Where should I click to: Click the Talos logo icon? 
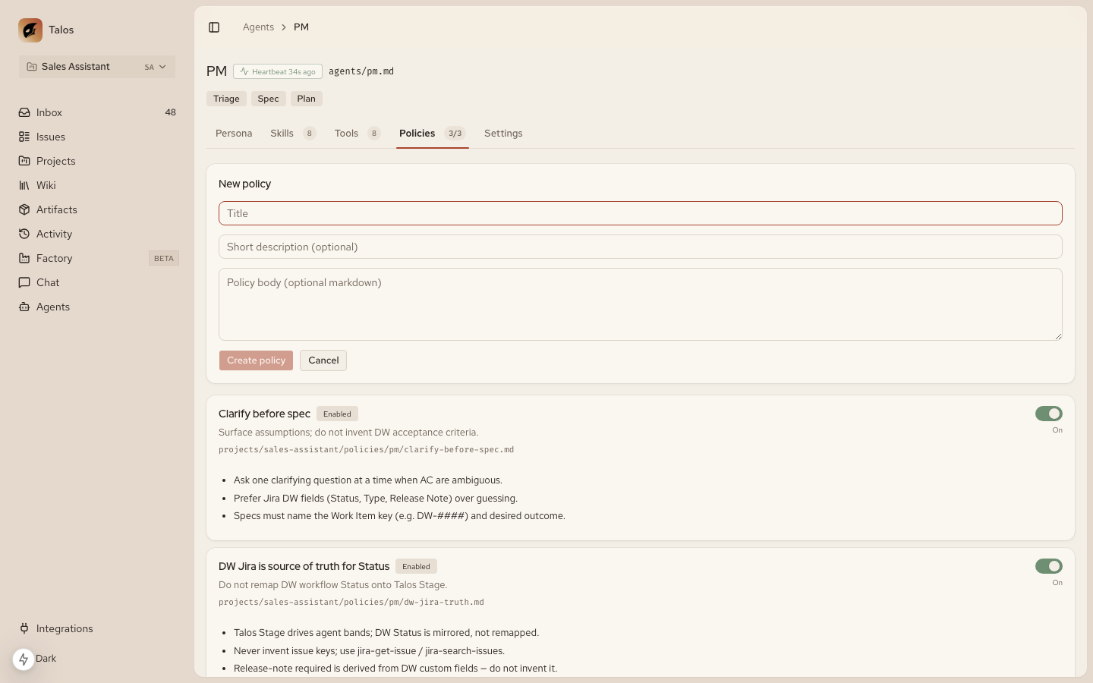30,30
